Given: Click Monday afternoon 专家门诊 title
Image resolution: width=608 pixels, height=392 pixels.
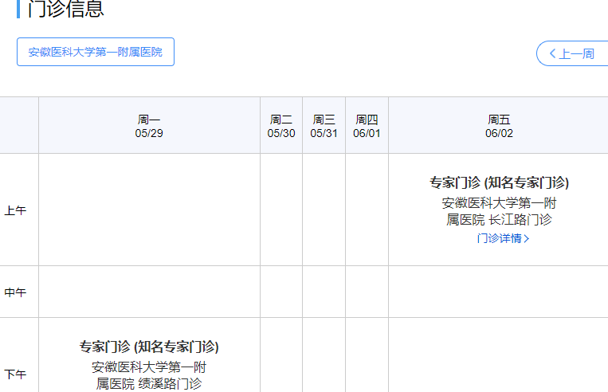Looking at the screenshot, I should pos(149,347).
